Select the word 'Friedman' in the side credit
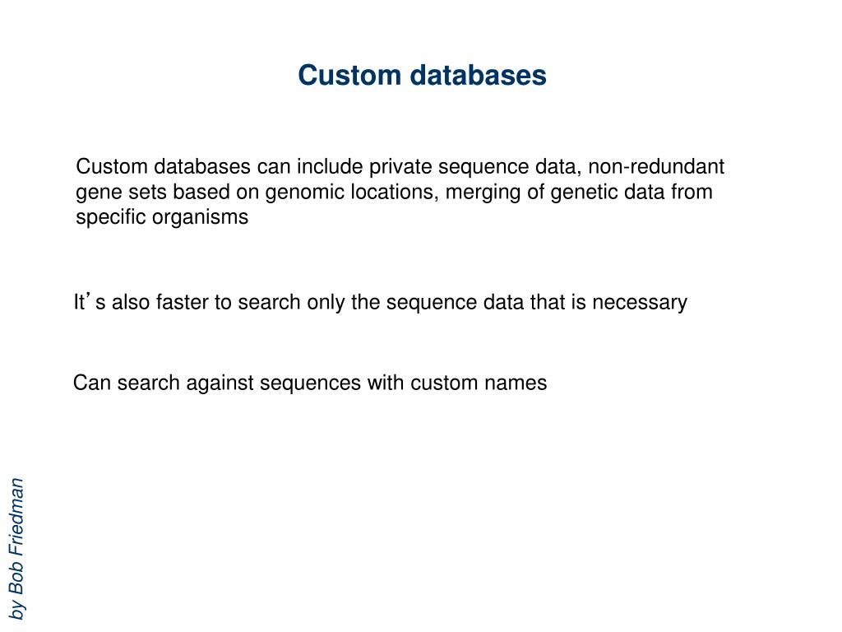842x632 pixels. point(16,518)
